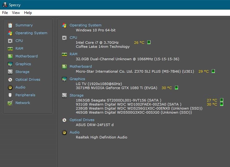Open the Peripherals sidebar section
This screenshot has width=230, height=167.
pyautogui.click(x=25, y=95)
